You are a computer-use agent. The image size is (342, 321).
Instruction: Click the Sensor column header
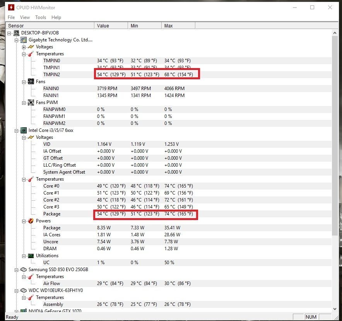[50, 26]
